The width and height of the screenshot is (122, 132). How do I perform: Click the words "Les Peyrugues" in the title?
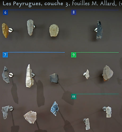tap(22, 4)
